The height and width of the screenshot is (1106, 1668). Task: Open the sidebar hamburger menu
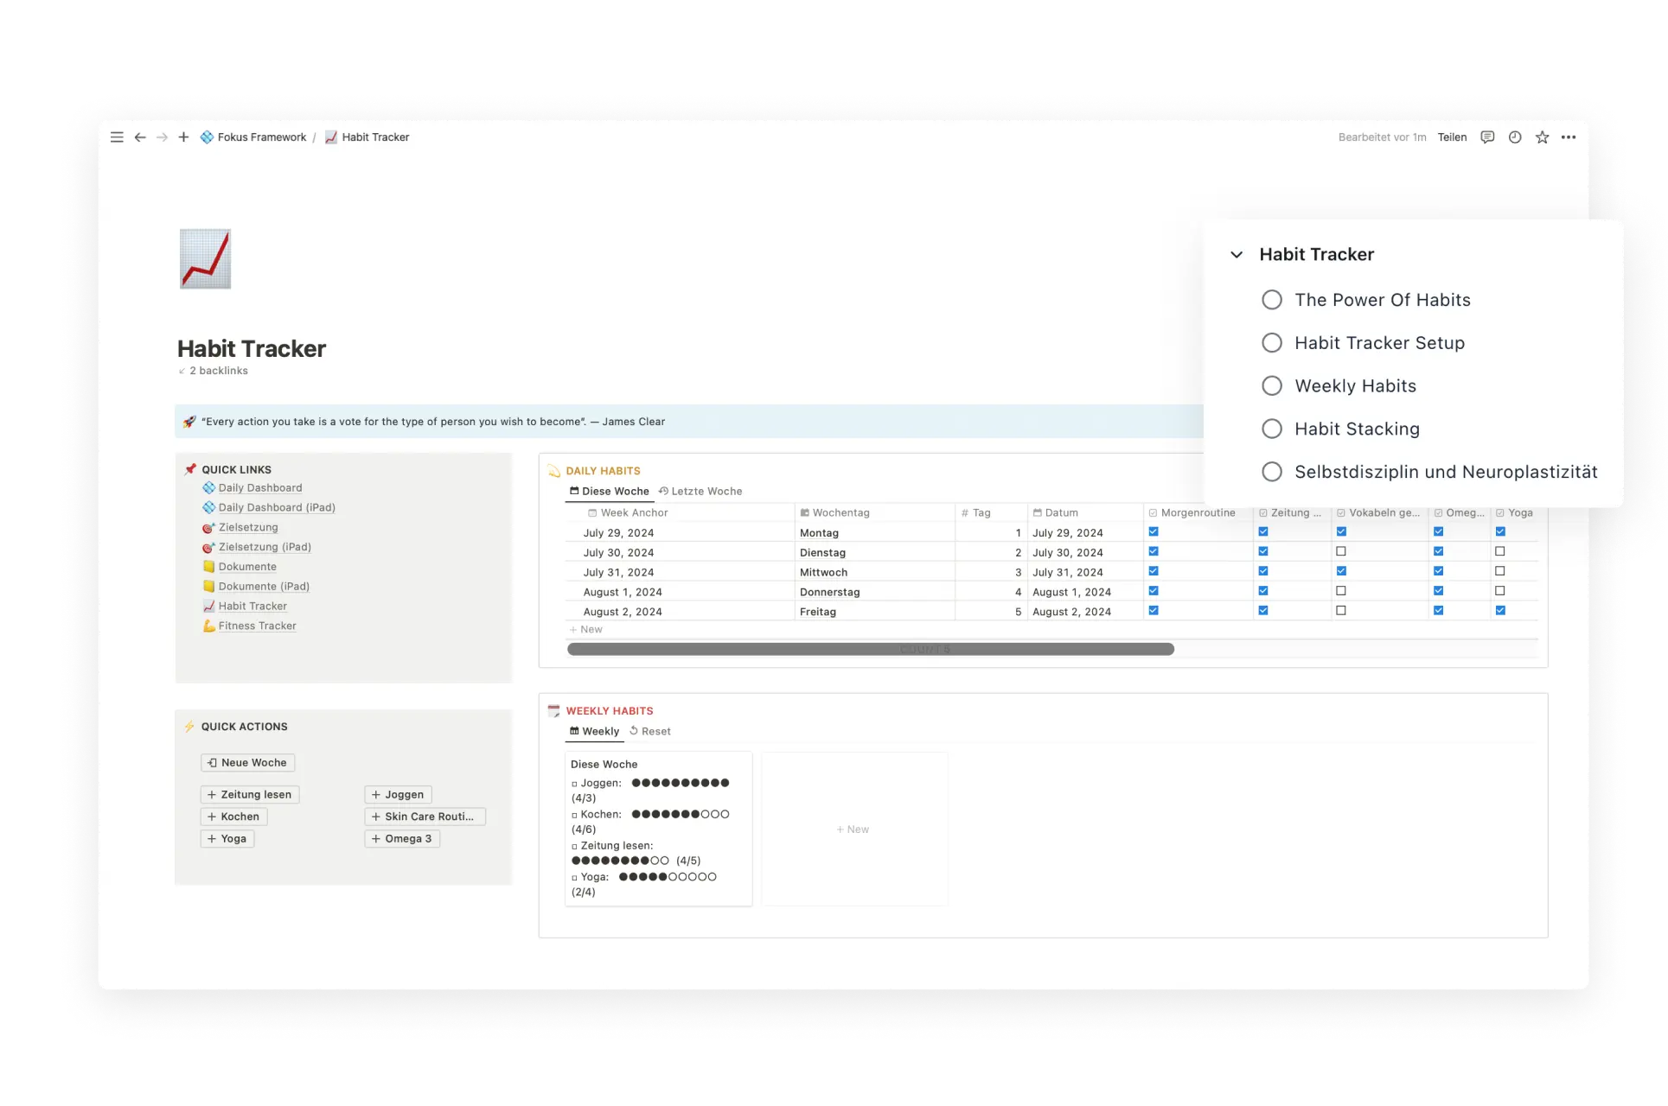pos(117,137)
